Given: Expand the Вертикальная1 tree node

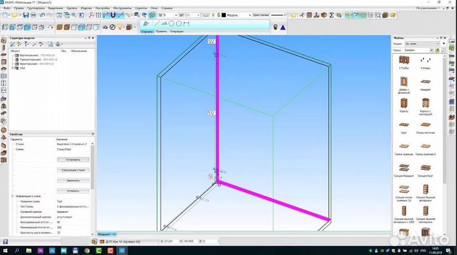Looking at the screenshot, I should pyautogui.click(x=13, y=55).
